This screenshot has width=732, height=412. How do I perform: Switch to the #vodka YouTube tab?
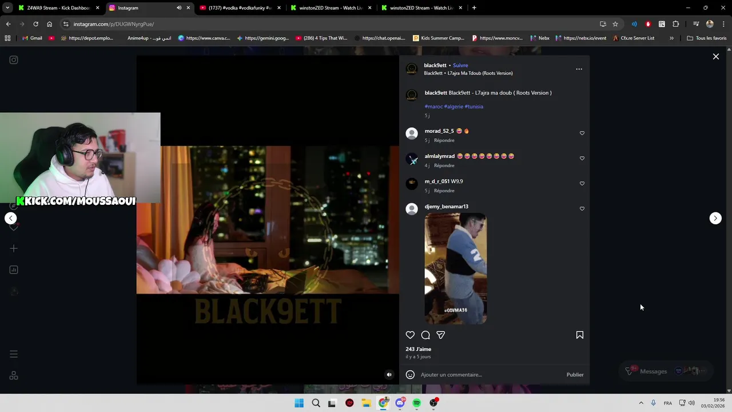click(240, 8)
